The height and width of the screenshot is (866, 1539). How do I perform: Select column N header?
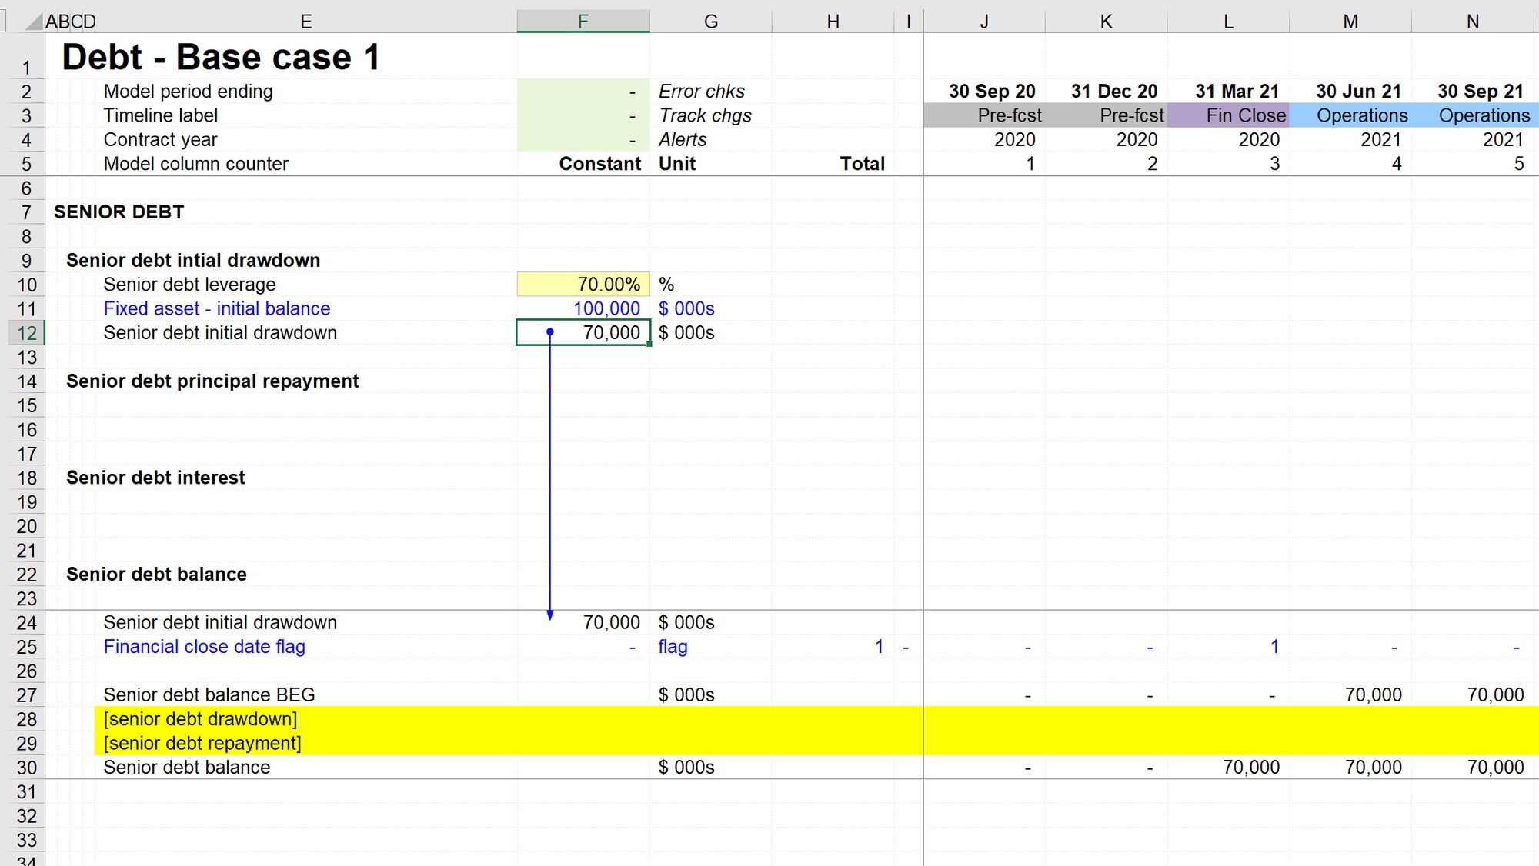1472,22
